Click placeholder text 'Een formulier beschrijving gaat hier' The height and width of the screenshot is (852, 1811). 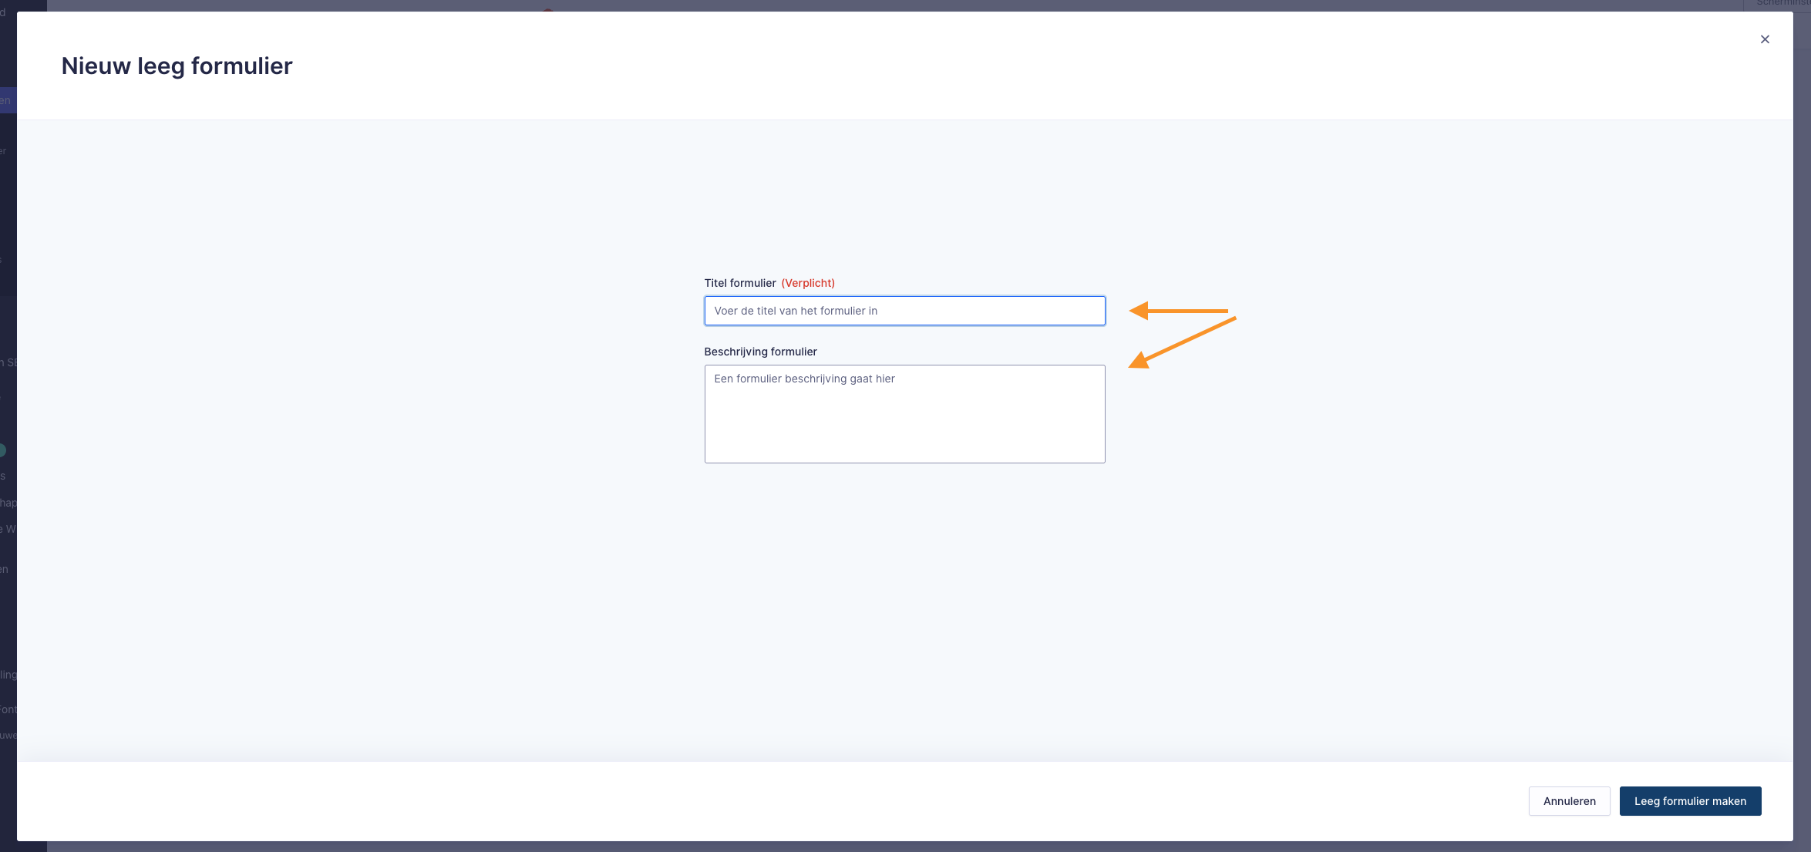pos(803,379)
